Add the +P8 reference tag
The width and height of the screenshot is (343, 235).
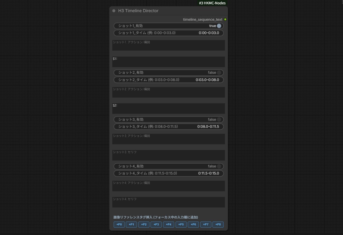[218, 225]
